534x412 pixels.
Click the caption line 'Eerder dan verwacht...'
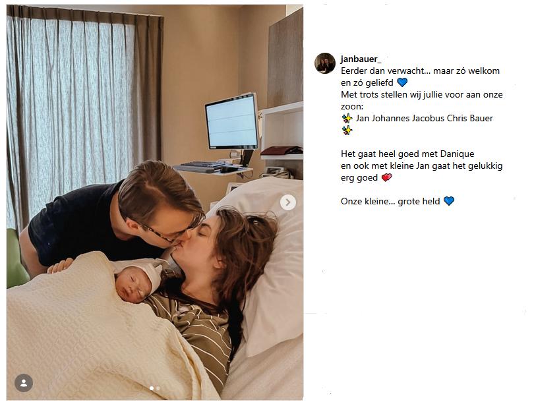(x=420, y=71)
